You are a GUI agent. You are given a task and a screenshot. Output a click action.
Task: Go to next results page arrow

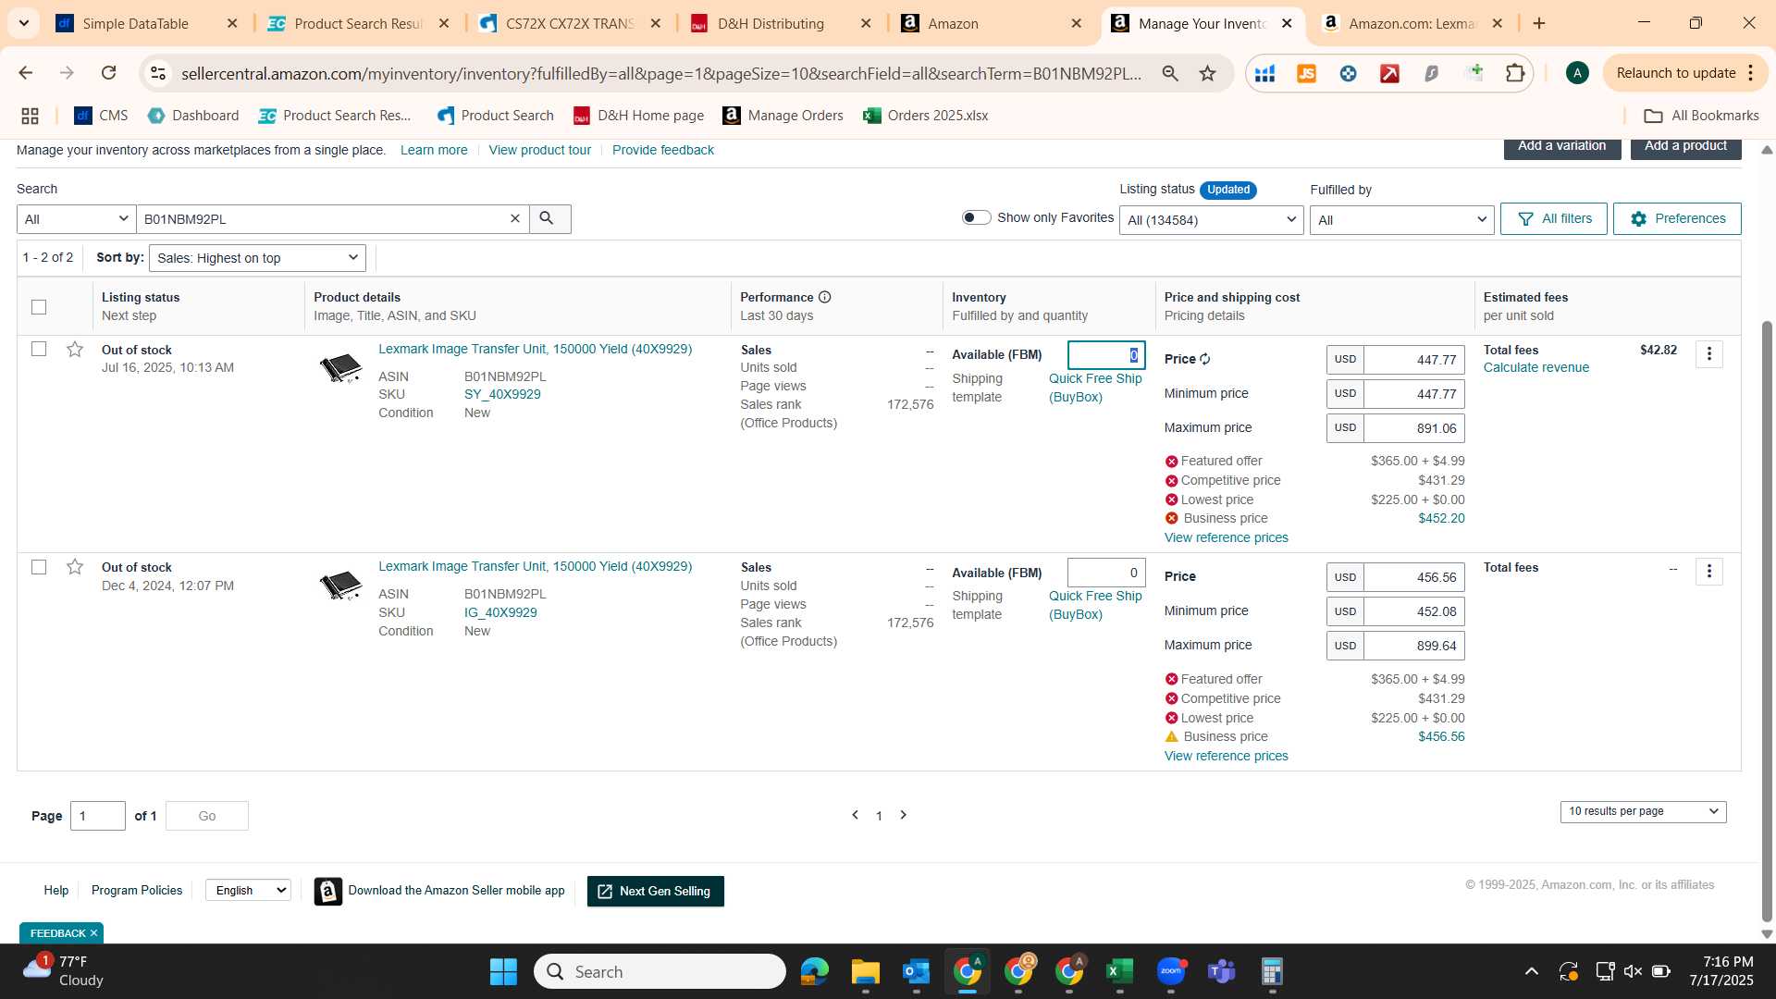click(x=904, y=815)
